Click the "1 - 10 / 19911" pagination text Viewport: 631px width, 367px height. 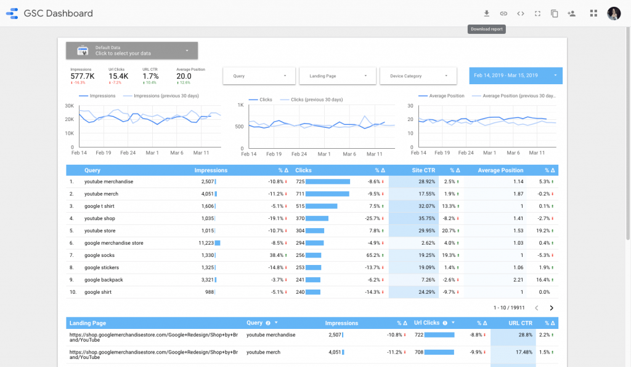click(x=509, y=308)
